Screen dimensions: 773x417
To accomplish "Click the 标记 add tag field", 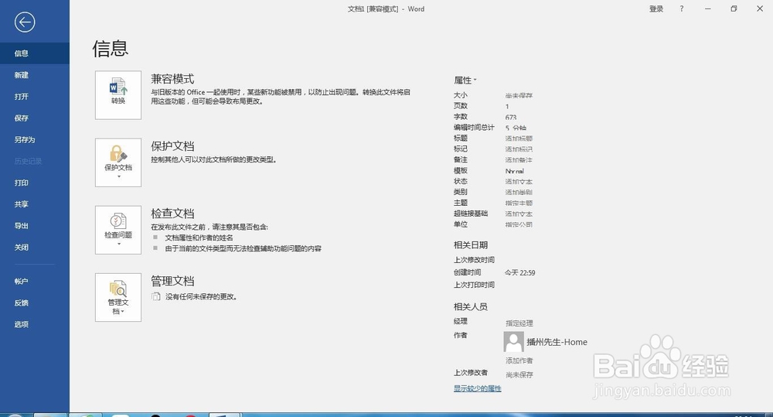I will pos(519,149).
